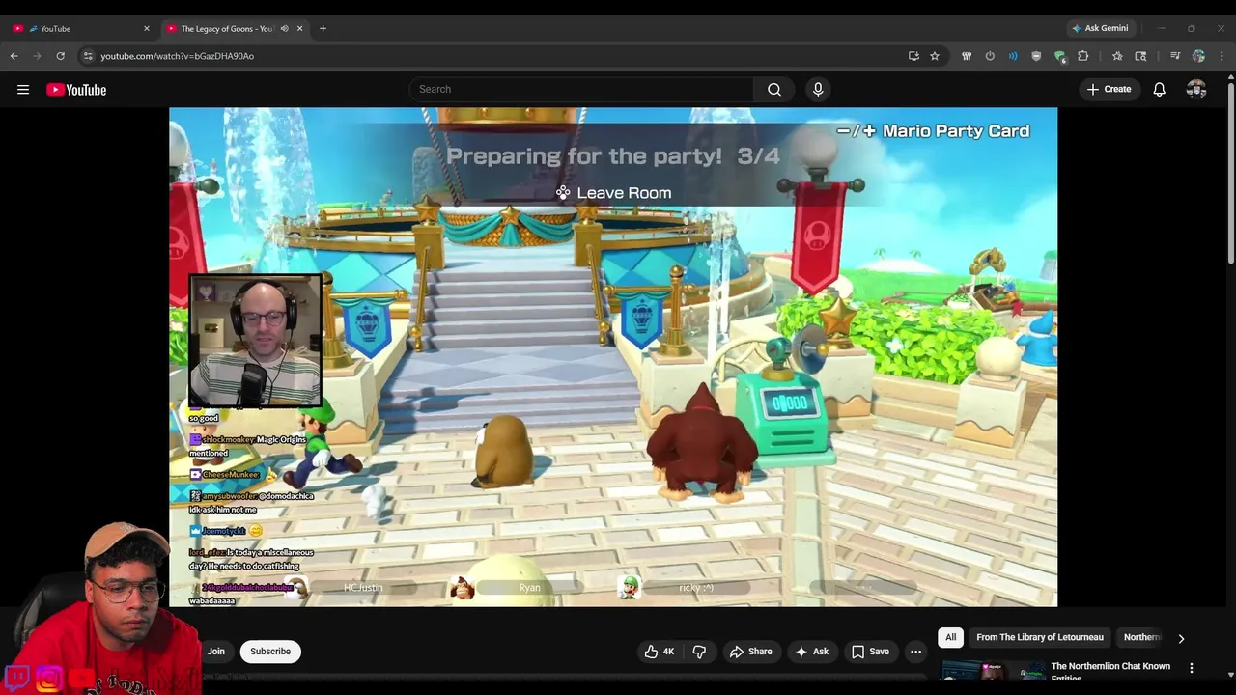The width and height of the screenshot is (1236, 695).
Task: Subscribe to the channel
Action: click(x=270, y=652)
